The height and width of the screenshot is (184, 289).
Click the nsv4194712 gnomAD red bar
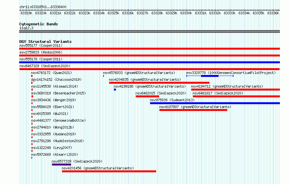pyautogui.click(x=235, y=90)
